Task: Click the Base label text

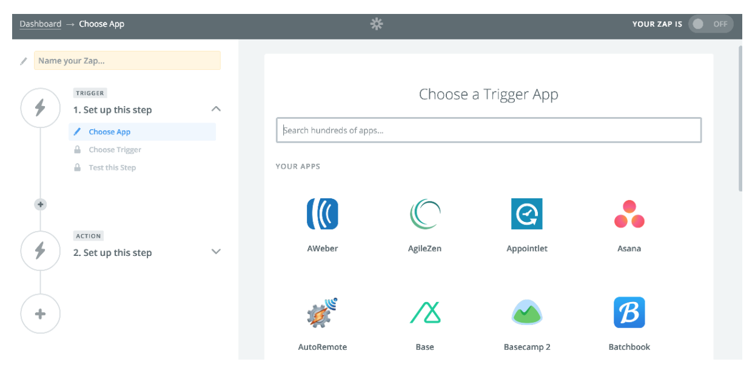Action: pyautogui.click(x=424, y=347)
